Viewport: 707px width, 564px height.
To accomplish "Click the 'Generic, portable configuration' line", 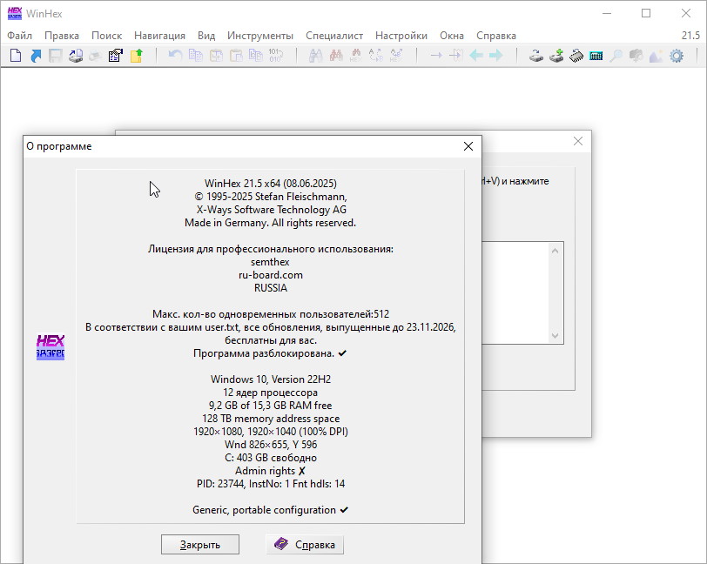I will click(x=270, y=510).
